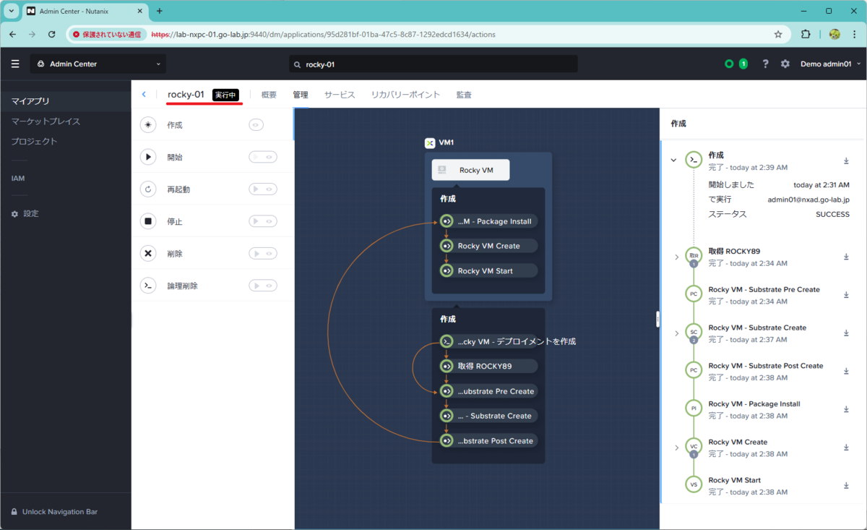Toggle the view switch on 作成 row
This screenshot has width=867, height=530.
coord(256,125)
